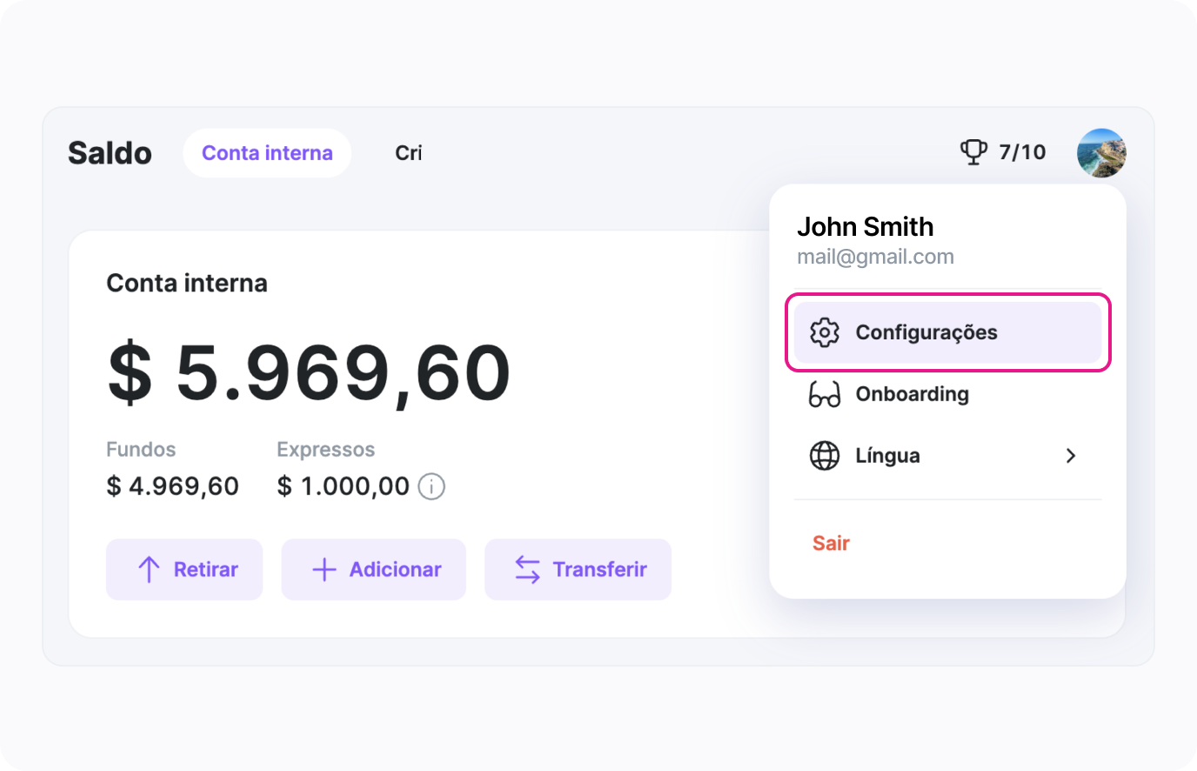Click the mail@gmail.com email address
1197x771 pixels.
tap(875, 257)
